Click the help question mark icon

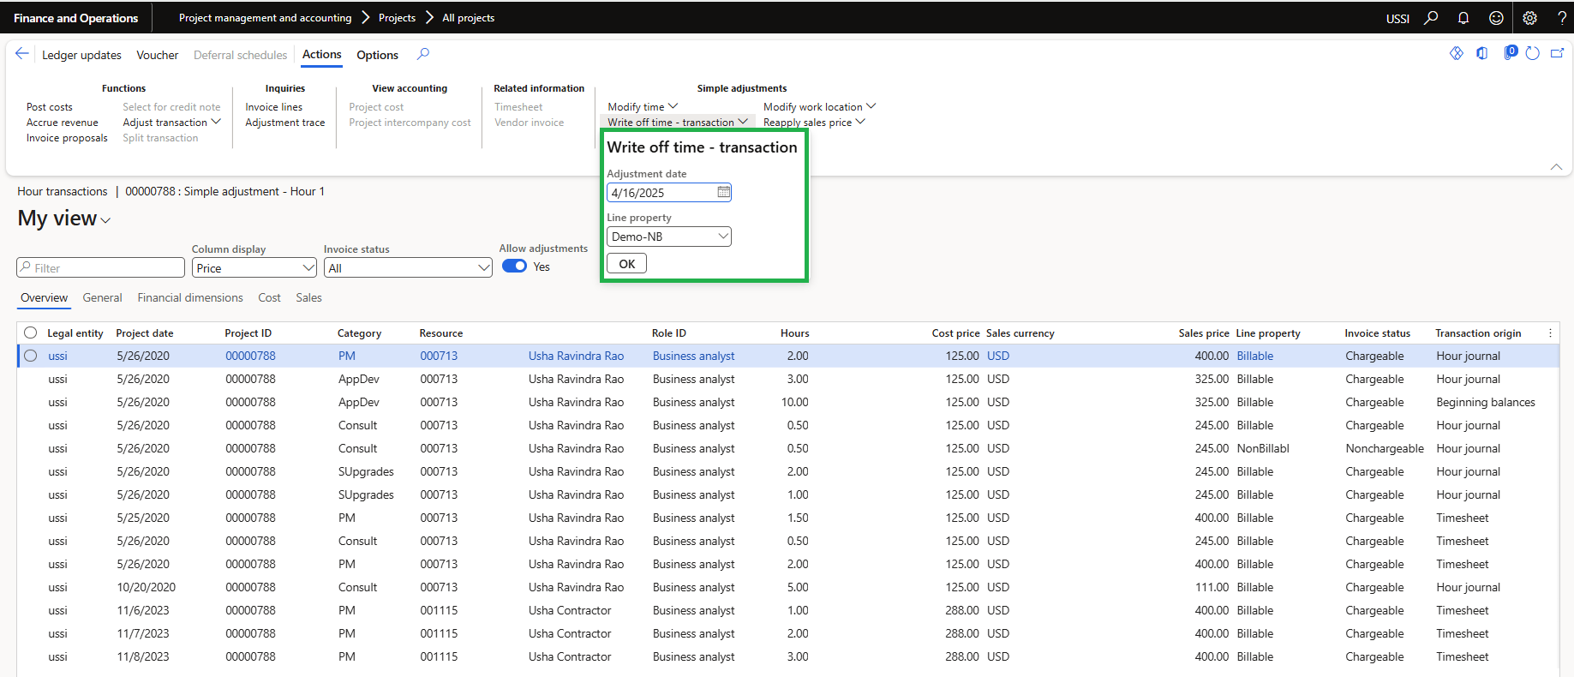[1561, 18]
